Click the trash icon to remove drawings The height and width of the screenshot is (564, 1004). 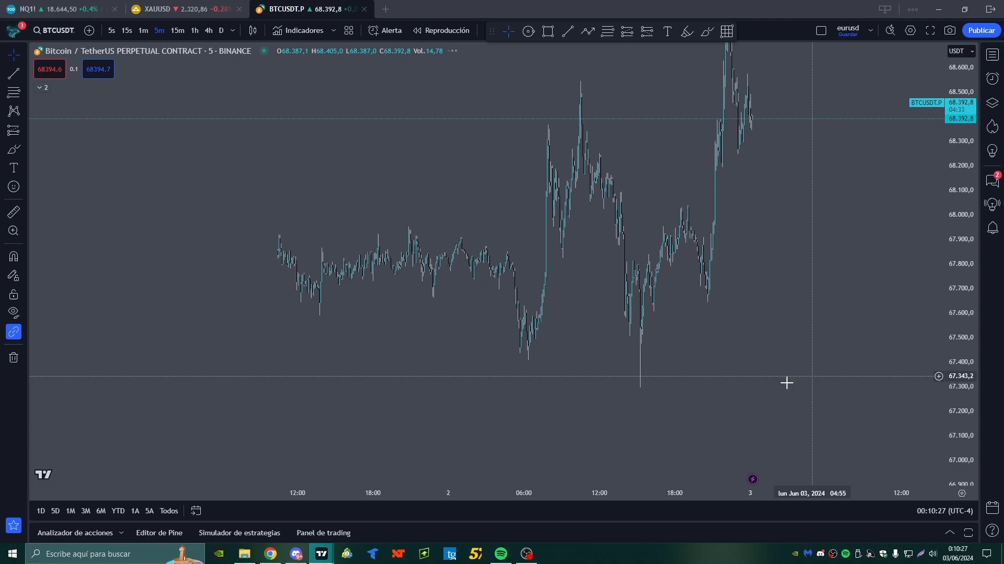(x=14, y=358)
